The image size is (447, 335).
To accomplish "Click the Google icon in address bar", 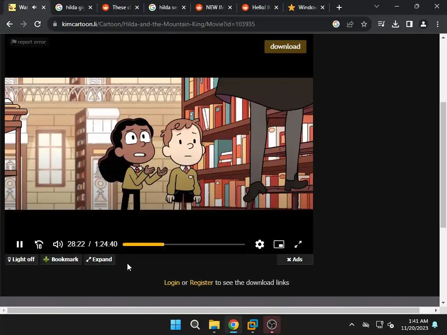I will [x=336, y=24].
